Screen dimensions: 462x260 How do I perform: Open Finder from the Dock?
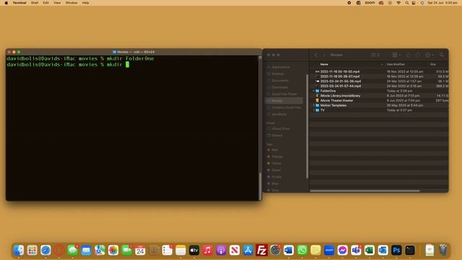(x=19, y=251)
